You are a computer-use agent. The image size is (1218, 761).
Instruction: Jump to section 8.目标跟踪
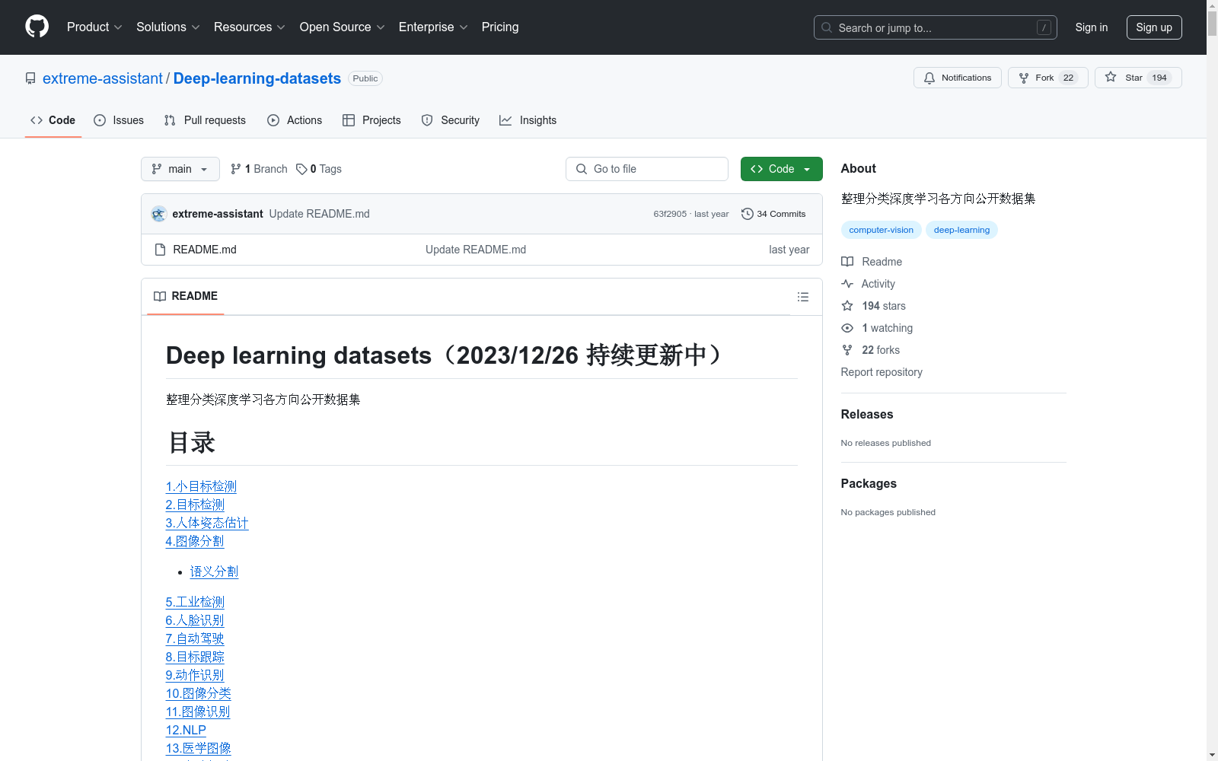tap(195, 657)
